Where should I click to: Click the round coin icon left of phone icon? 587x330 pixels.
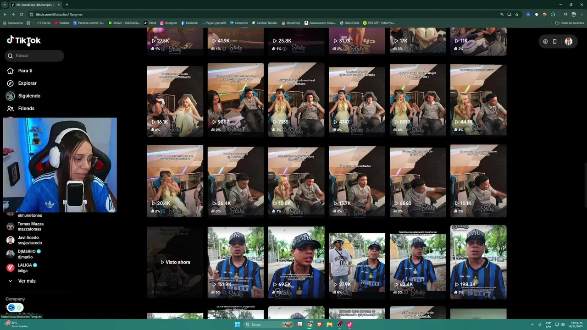[545, 41]
